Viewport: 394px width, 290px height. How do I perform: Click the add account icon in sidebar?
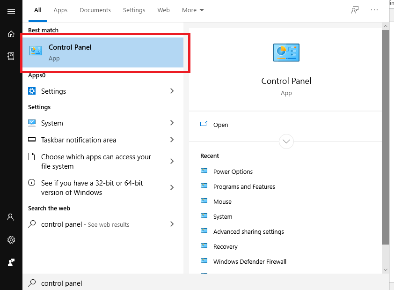[x=11, y=217]
